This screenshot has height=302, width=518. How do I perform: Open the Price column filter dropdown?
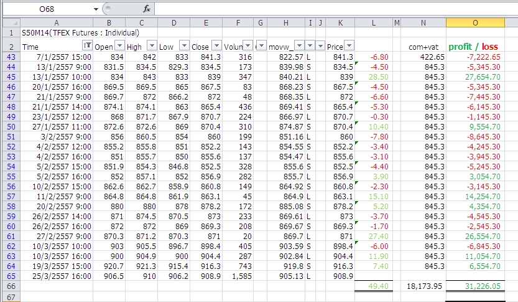[x=349, y=45]
